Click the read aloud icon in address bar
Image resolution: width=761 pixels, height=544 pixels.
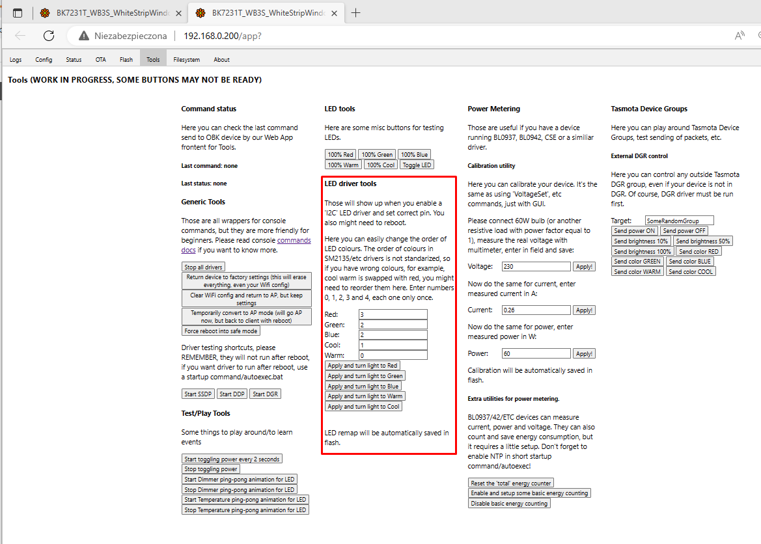tap(739, 35)
